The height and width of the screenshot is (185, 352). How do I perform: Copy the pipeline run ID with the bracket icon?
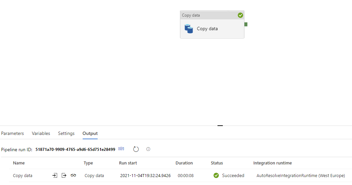click(x=121, y=149)
